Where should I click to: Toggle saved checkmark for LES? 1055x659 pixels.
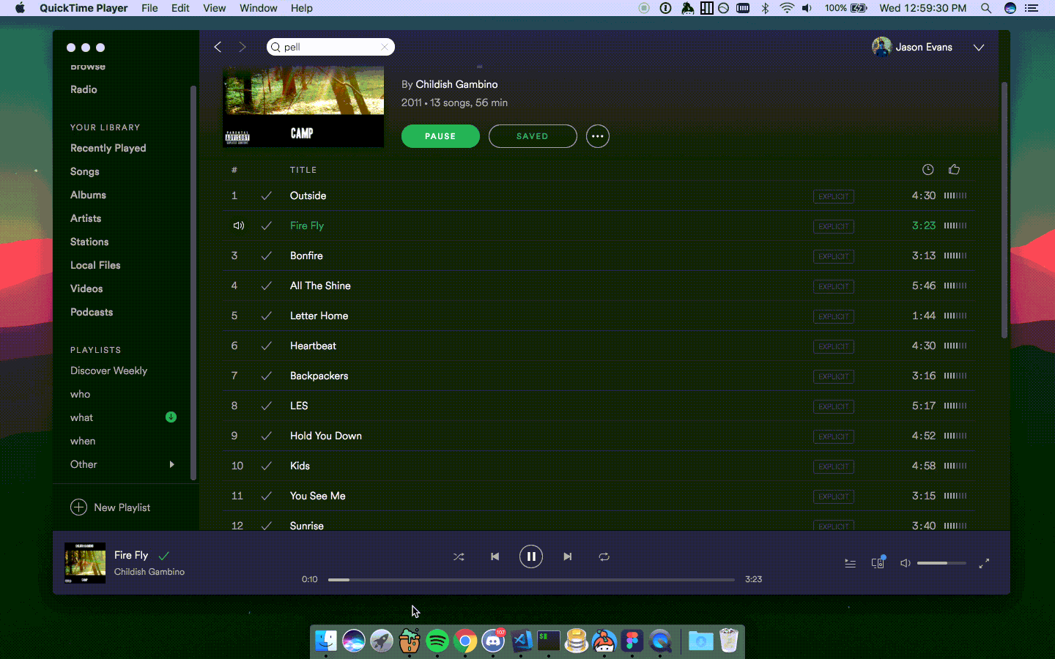[x=267, y=406]
